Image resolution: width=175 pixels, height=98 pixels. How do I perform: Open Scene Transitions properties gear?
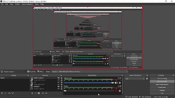tap(147, 79)
